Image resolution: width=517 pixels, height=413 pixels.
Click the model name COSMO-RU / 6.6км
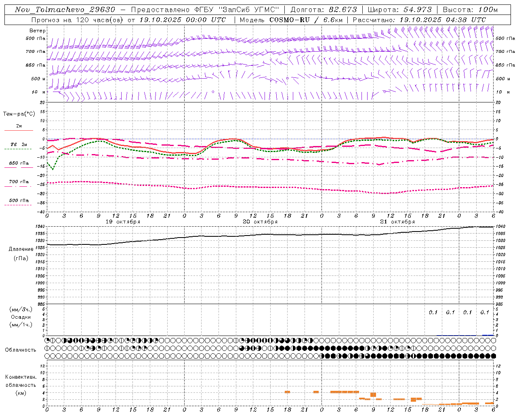(305, 20)
